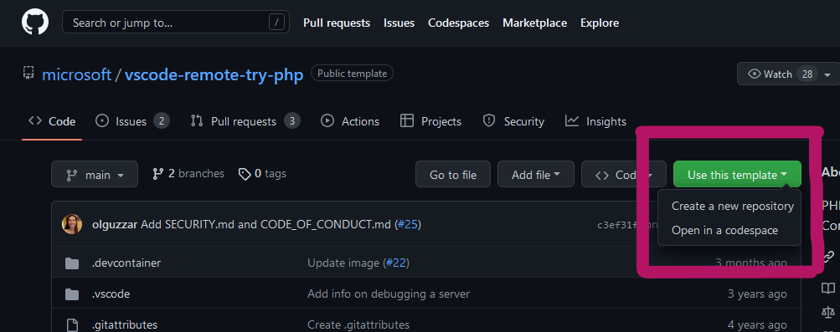View the 0 tags link
The width and height of the screenshot is (840, 332).
pos(262,174)
